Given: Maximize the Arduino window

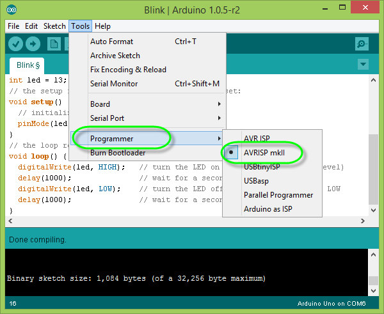Looking at the screenshot, I should tap(342, 8).
